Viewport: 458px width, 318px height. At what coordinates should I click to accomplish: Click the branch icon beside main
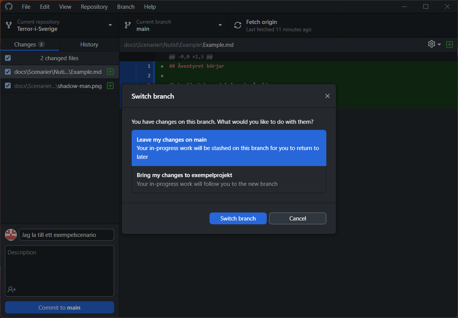click(x=128, y=25)
